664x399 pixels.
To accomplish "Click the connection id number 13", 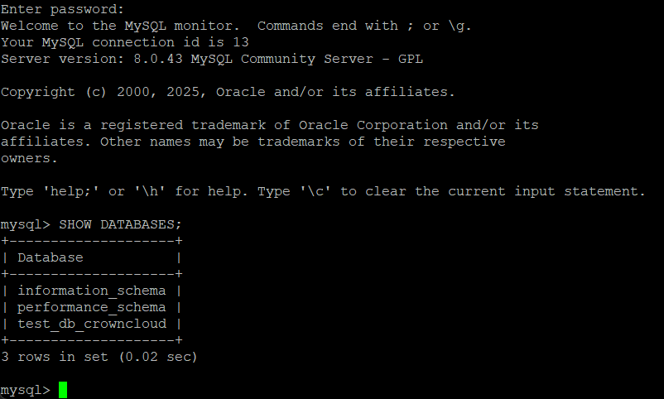I will click(x=241, y=42).
